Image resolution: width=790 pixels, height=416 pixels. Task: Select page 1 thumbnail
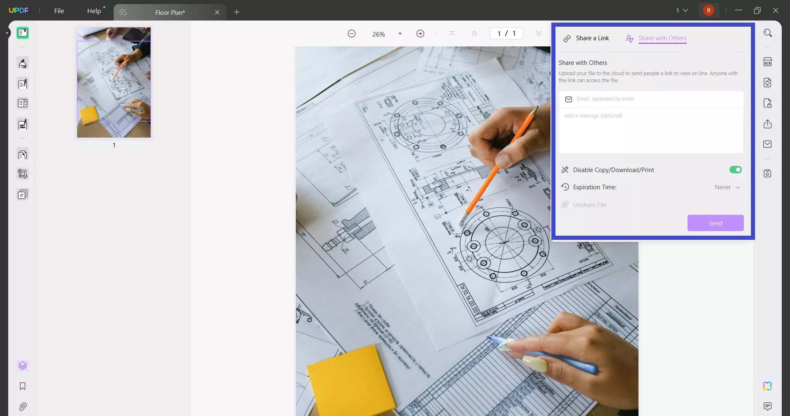coord(114,83)
